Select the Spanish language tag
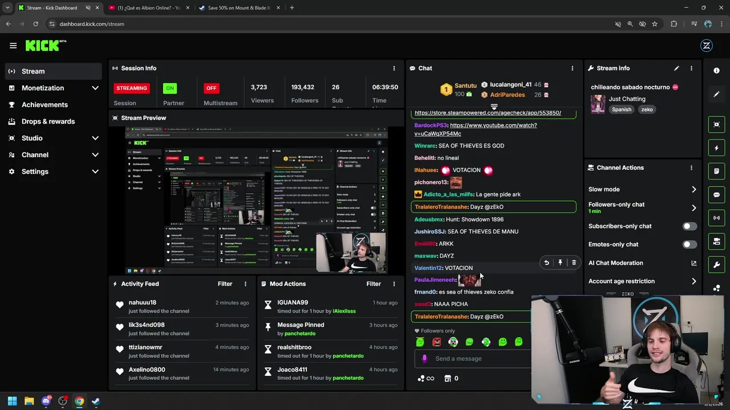Viewport: 730px width, 410px height. click(622, 109)
